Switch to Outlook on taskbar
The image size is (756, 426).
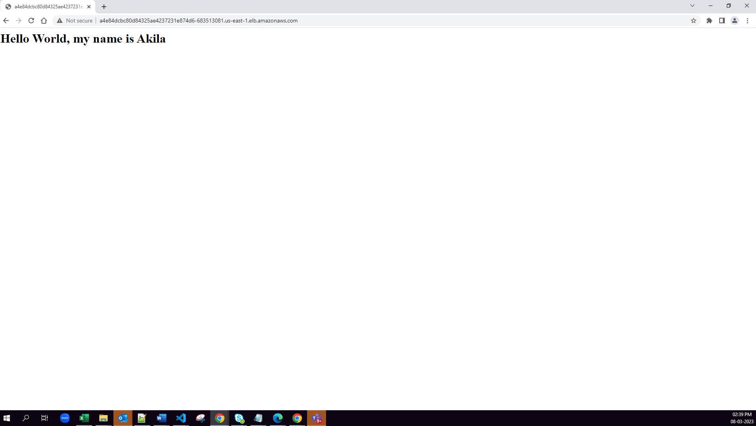(123, 418)
